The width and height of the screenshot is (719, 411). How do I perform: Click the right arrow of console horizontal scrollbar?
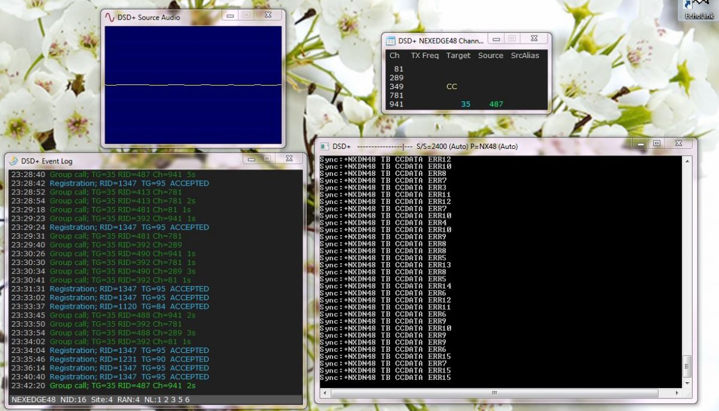click(x=677, y=393)
